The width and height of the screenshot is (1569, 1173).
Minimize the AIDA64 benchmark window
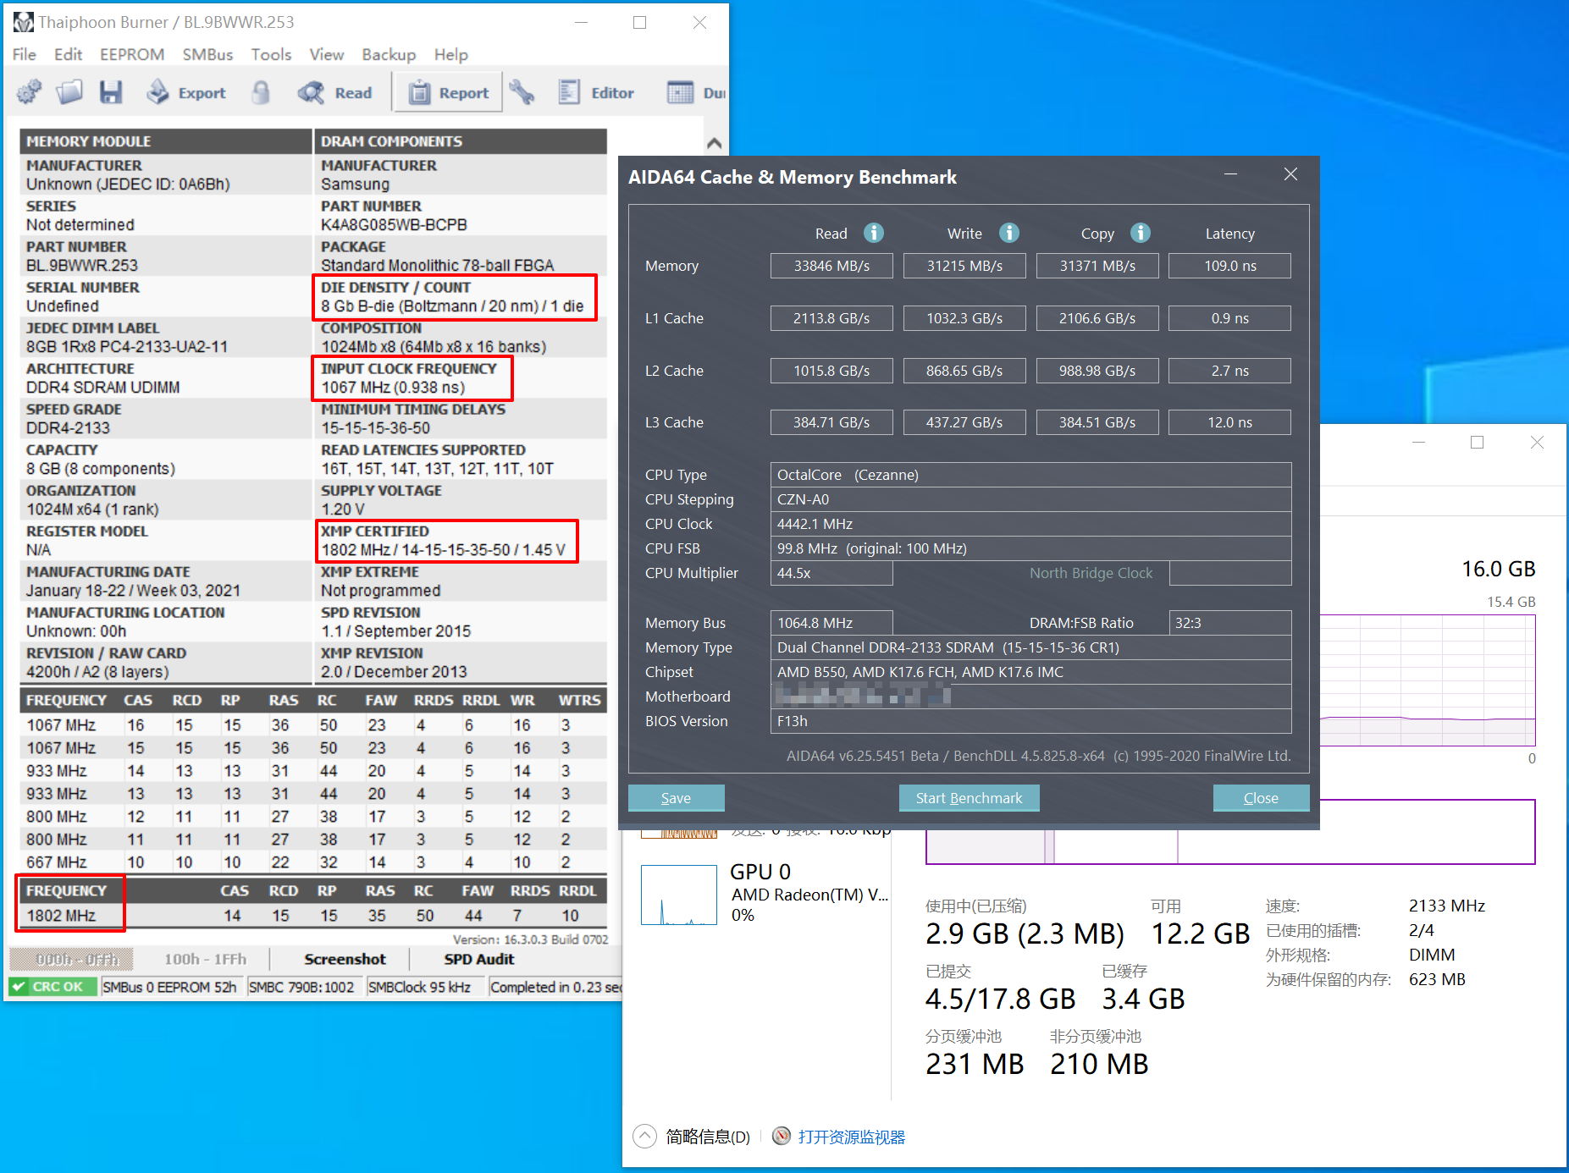coord(1230,174)
